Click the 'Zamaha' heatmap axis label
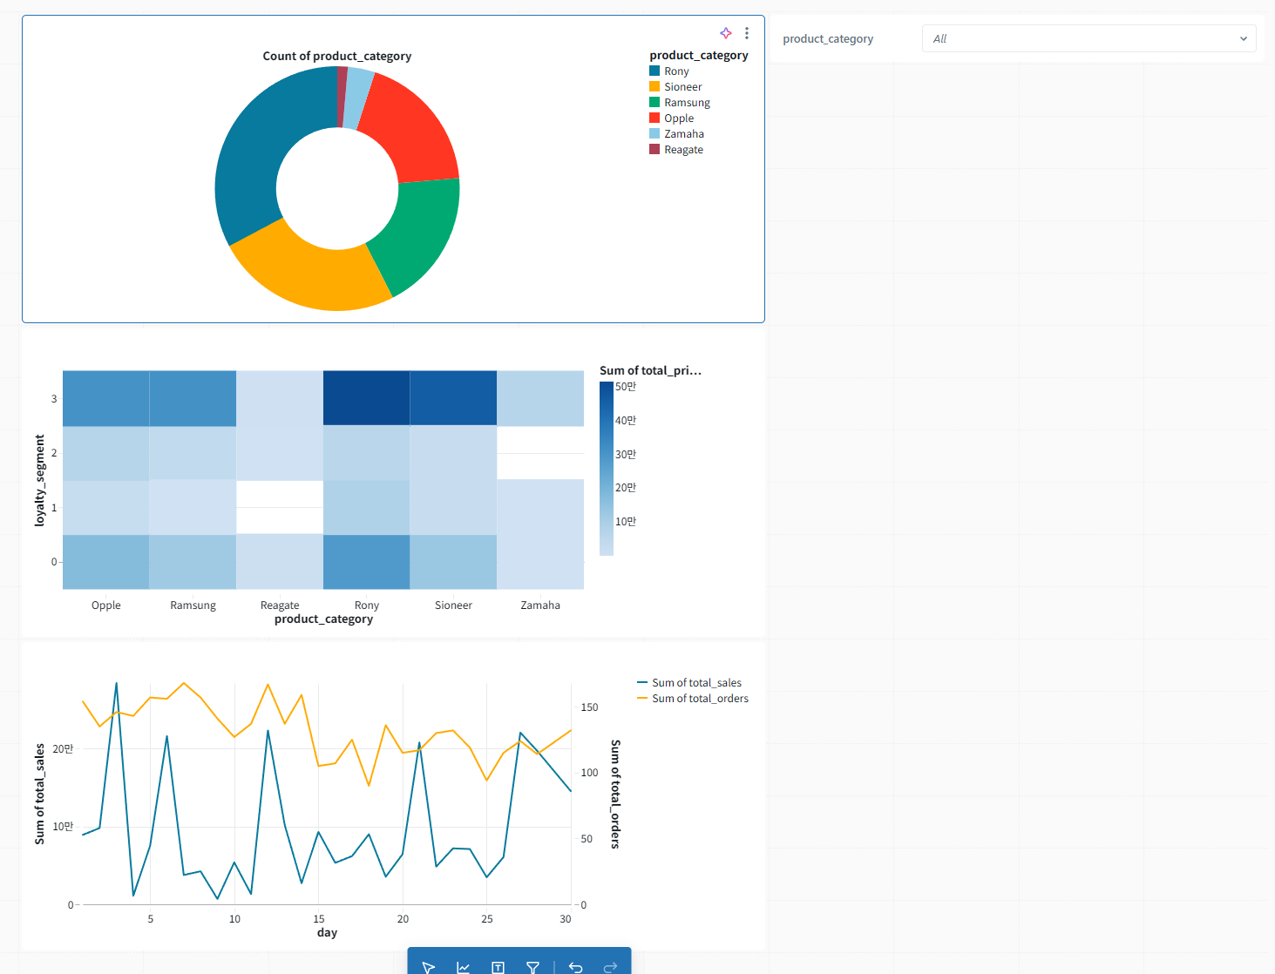 click(540, 605)
